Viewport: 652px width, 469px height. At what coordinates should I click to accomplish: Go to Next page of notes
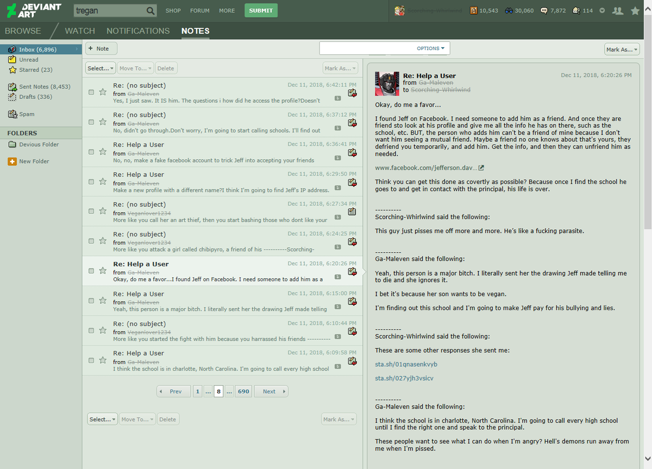point(272,391)
